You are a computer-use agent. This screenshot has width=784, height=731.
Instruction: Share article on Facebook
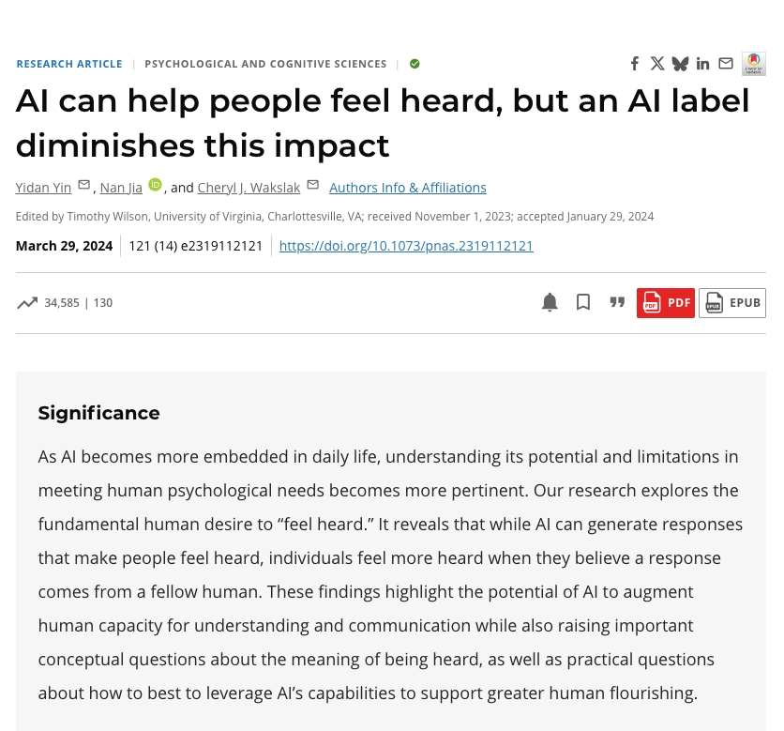(x=635, y=64)
